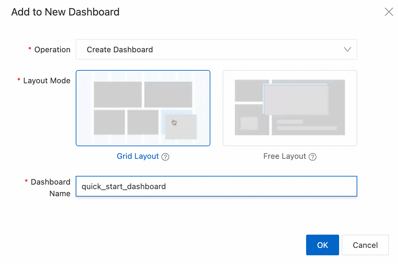
Task: Click the Operation dropdown arrow
Action: tap(348, 49)
